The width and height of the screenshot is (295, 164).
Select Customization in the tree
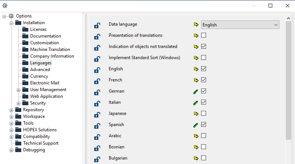click(44, 43)
